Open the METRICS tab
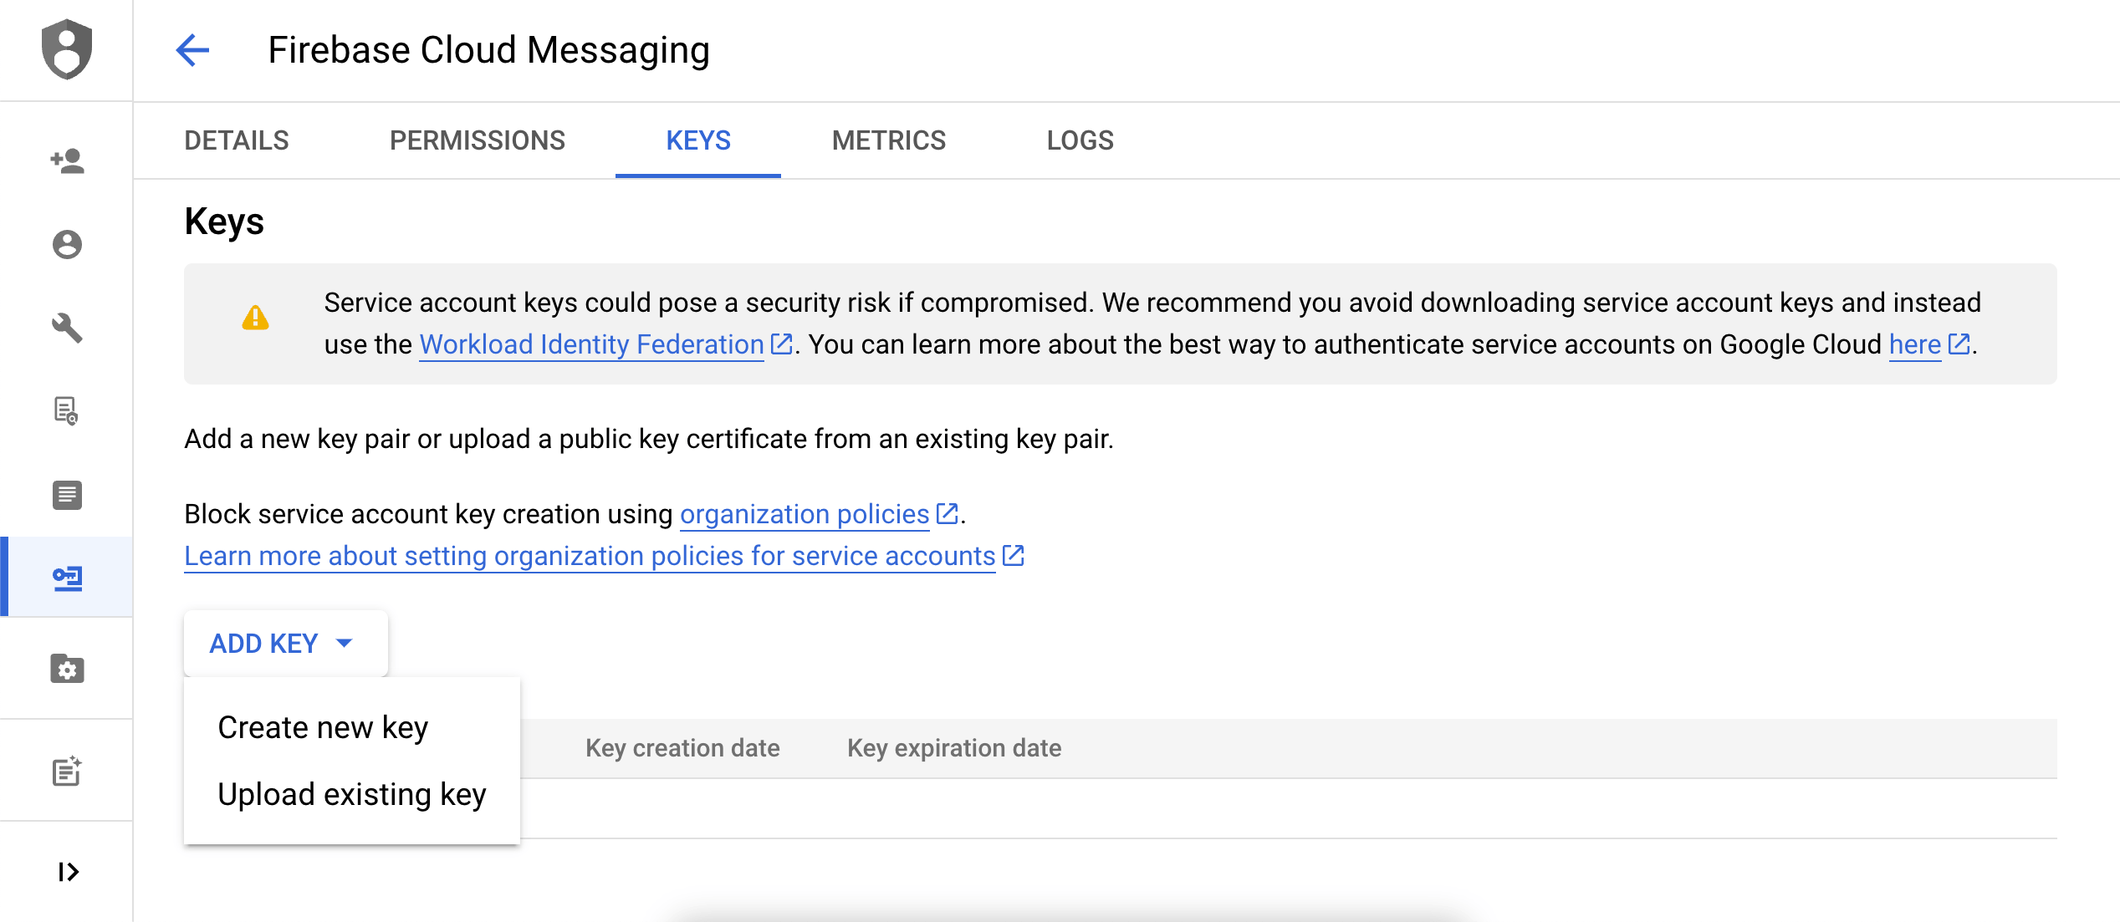The height and width of the screenshot is (922, 2120). (888, 140)
